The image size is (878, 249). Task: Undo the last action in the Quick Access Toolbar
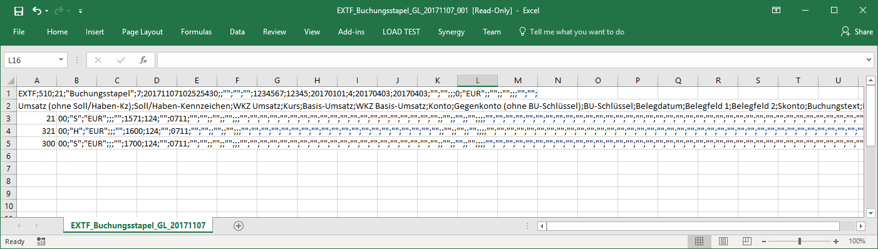37,11
